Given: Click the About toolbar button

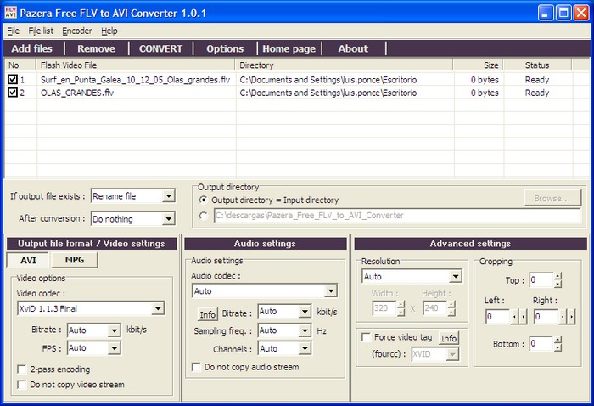Looking at the screenshot, I should coord(353,48).
